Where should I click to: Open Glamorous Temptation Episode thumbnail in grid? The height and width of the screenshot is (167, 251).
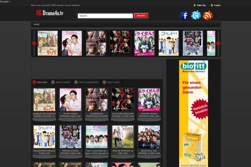click(x=97, y=100)
